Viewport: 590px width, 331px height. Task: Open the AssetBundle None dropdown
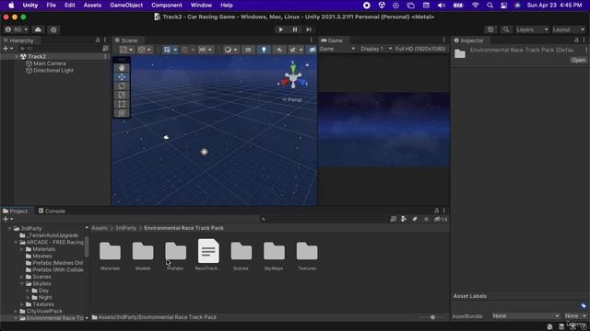[x=525, y=316]
